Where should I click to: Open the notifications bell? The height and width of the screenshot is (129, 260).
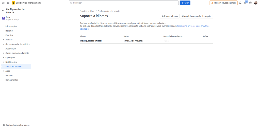(x=240, y=3)
